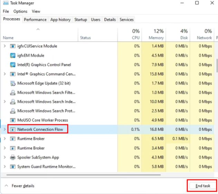Click the icon of the Runtime Broker using 3.4 MB
The image size is (218, 194).
point(13,148)
